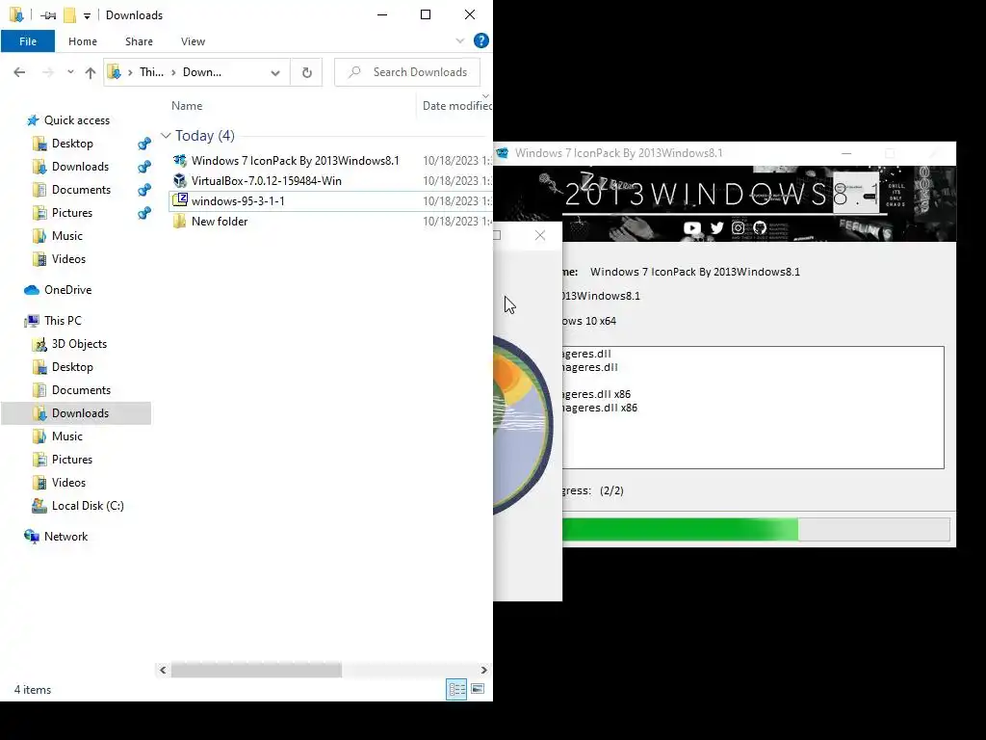986x740 pixels.
Task: Select the windows-95-3-1-1 archive
Action: click(x=238, y=200)
